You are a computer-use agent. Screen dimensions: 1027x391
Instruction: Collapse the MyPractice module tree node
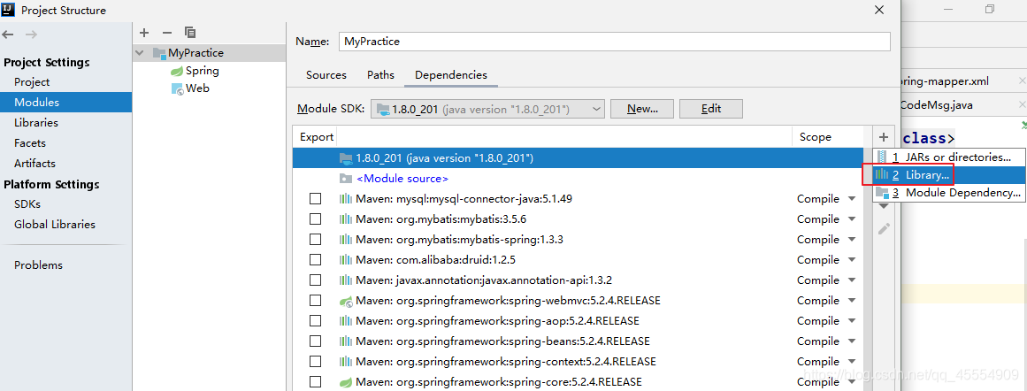[139, 53]
